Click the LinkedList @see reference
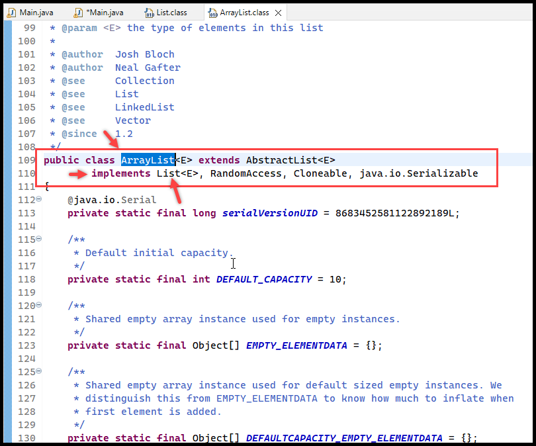 point(144,107)
